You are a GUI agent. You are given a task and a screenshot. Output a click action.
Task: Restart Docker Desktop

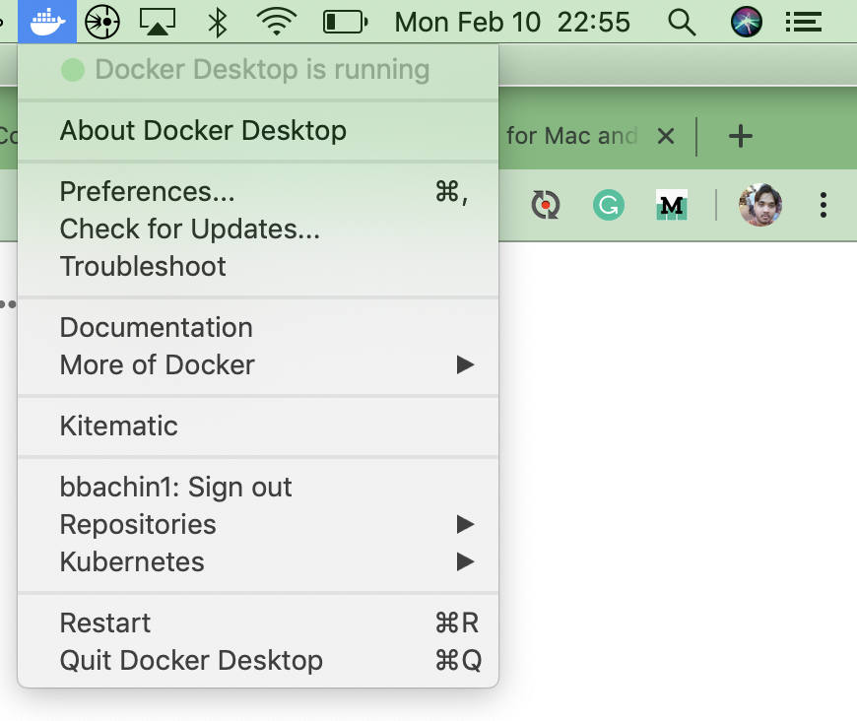[x=258, y=623]
